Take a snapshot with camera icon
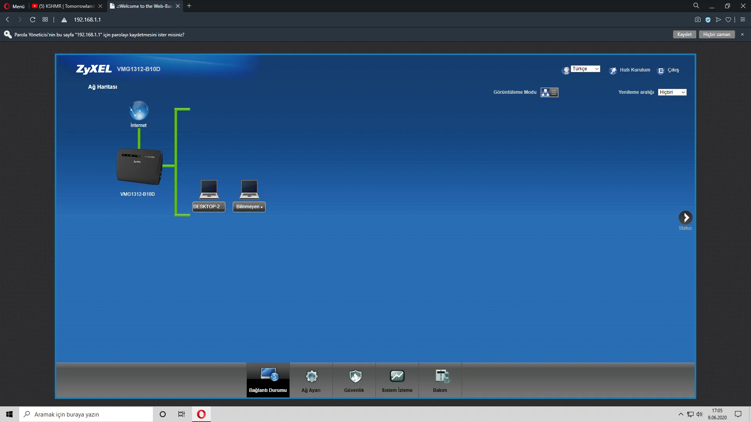The image size is (751, 422). 697,20
